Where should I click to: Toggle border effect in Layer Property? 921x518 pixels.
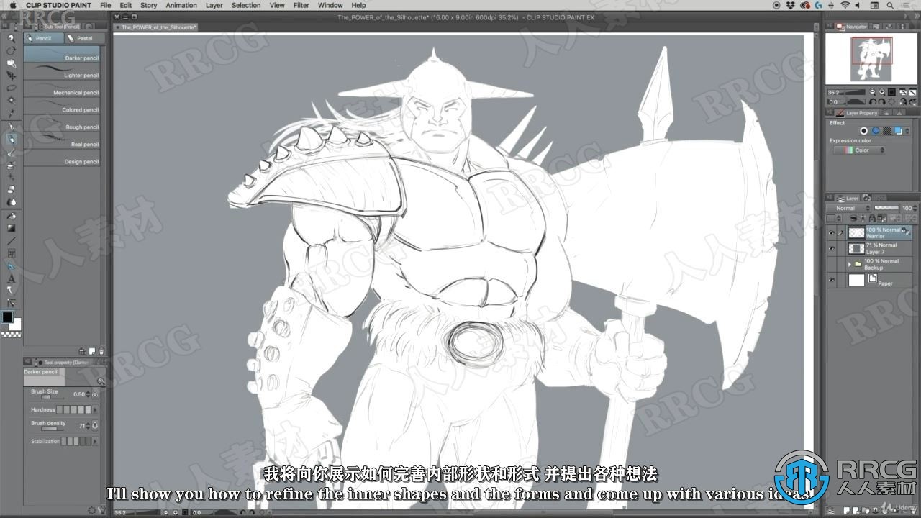864,131
